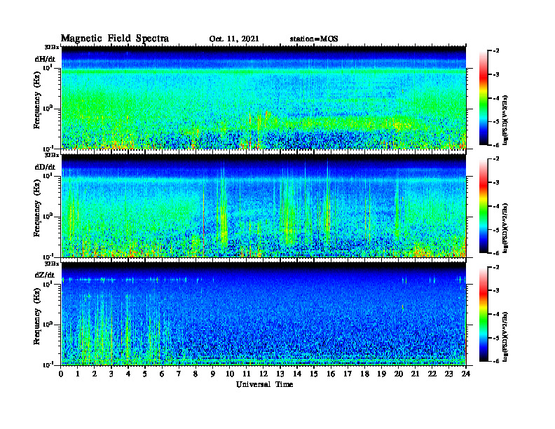Viewport: 555px width, 429px height.
Task: Click hour tick label "24" on time axis
Action: pos(466,374)
